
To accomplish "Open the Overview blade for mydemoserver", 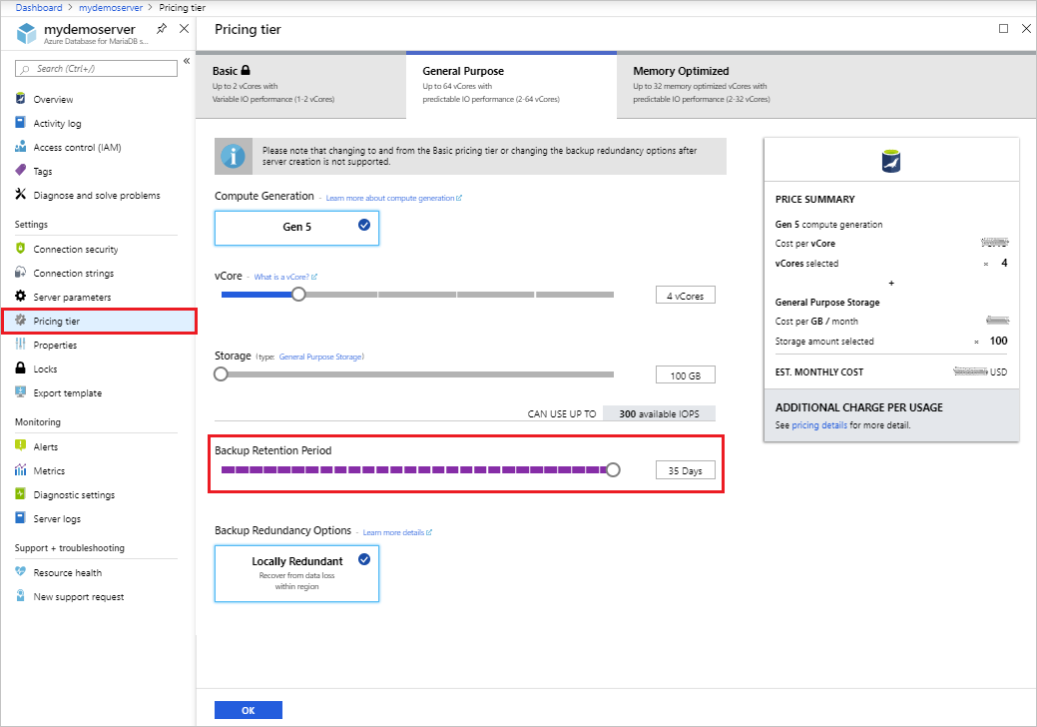I will tap(48, 99).
